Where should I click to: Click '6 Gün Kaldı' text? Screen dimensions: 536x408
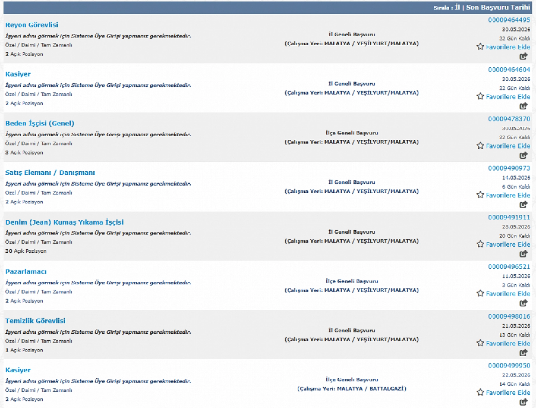516,187
